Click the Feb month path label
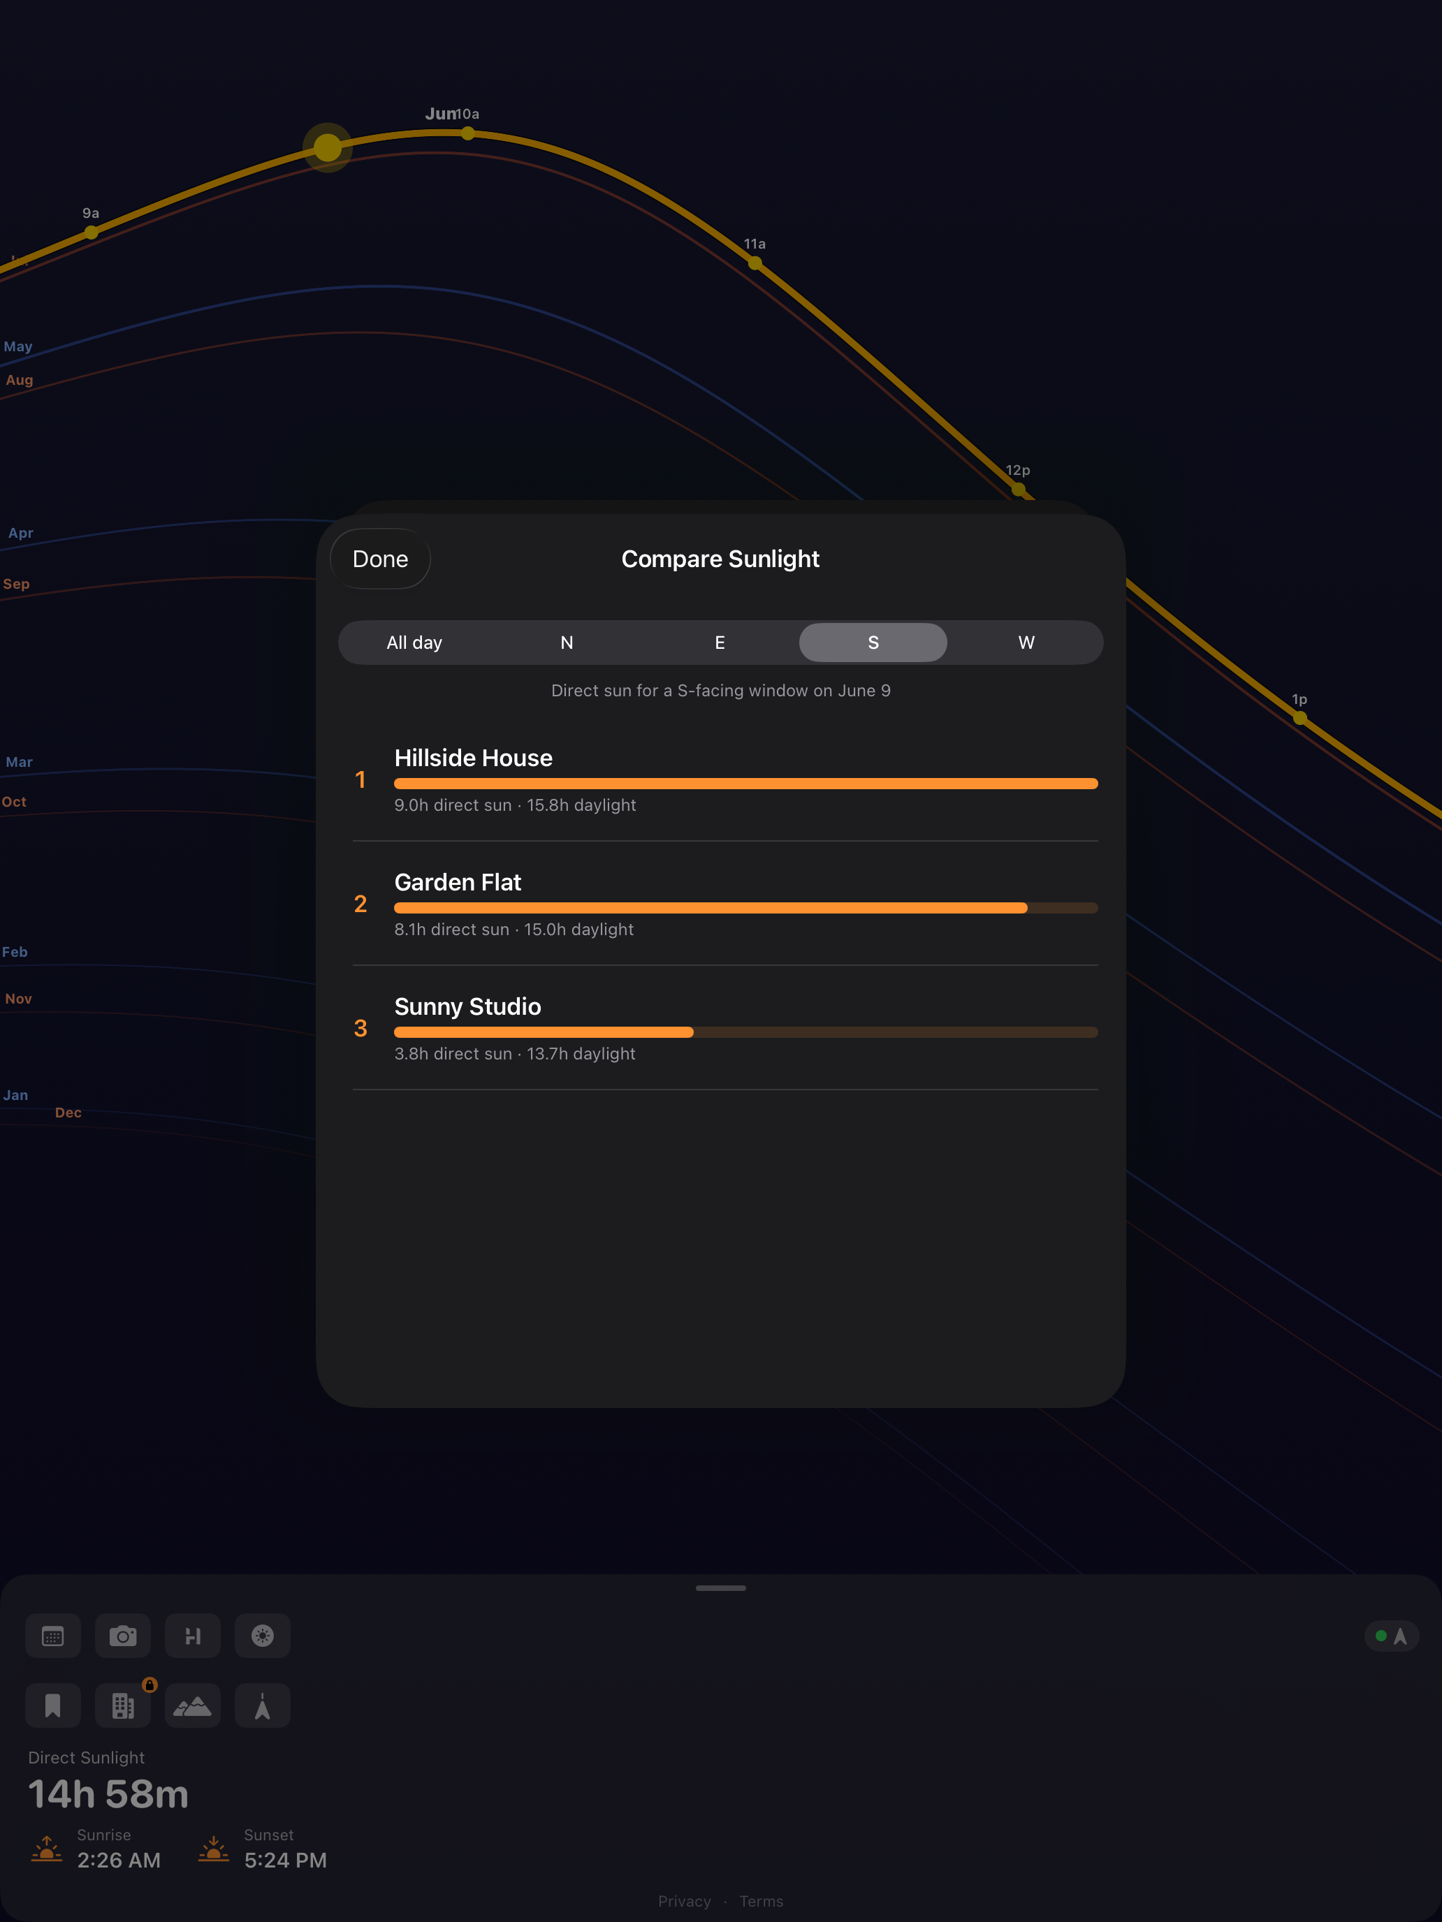The image size is (1442, 1922). (x=15, y=953)
